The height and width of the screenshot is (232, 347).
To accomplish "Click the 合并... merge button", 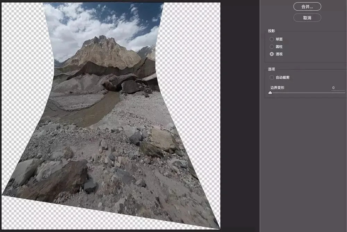I will (307, 7).
